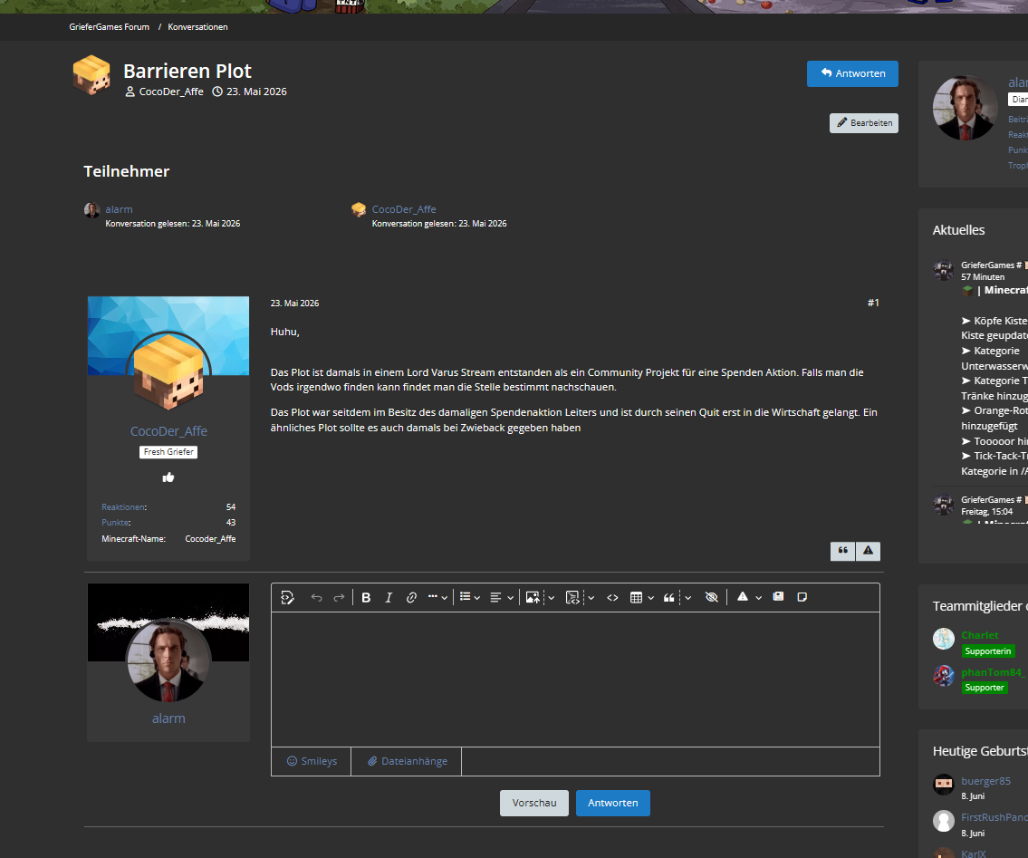Open the Dateianhänge tab
Screen dimensions: 1028x858
[407, 761]
